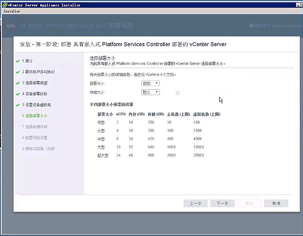Click the green checkmark for step 1 简介
The width and height of the screenshot is (303, 236).
click(x=18, y=61)
